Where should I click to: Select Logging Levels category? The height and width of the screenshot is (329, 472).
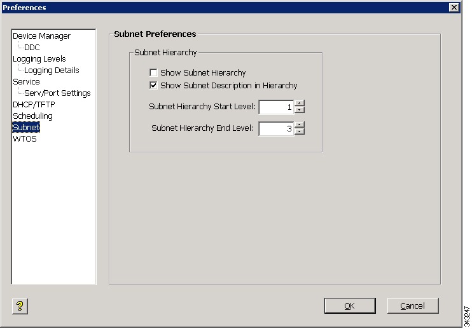coord(39,59)
